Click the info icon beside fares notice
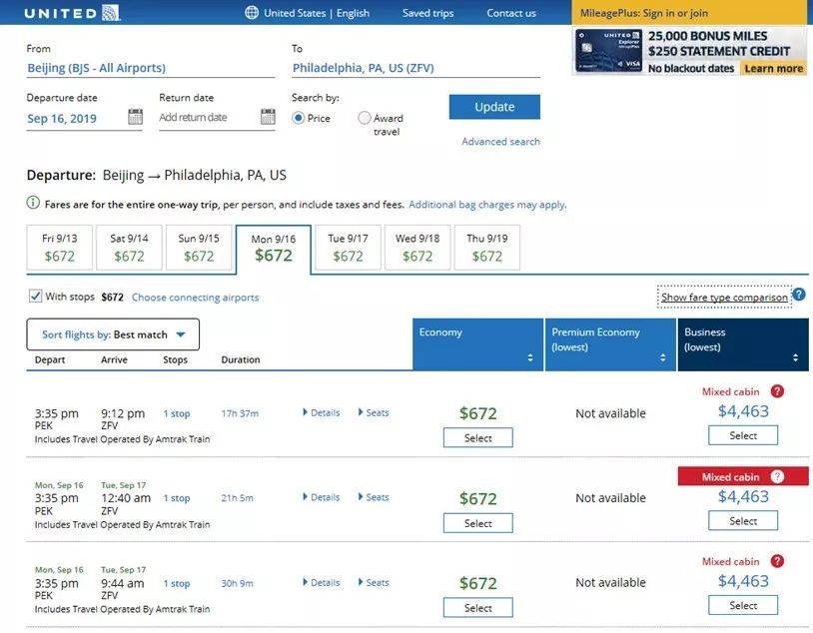The width and height of the screenshot is (813, 633). tap(33, 204)
